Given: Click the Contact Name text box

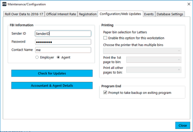Looking at the screenshot, I should (63, 50).
